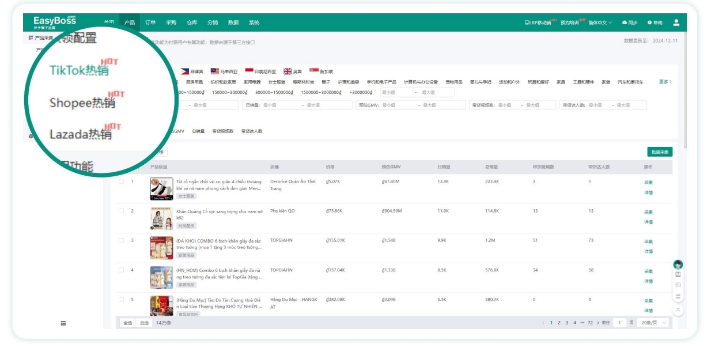Image resolution: width=711 pixels, height=344 pixels.
Task: Sort by 带货达人数 tab
Action: coord(252,131)
